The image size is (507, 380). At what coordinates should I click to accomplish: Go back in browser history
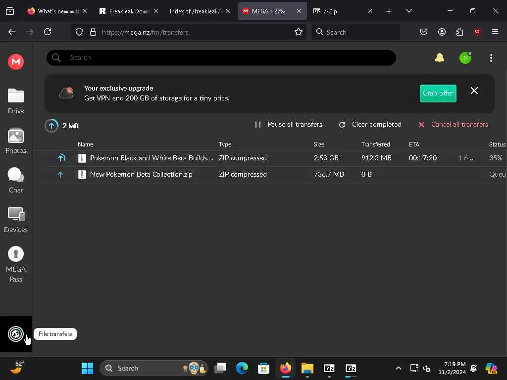[12, 32]
